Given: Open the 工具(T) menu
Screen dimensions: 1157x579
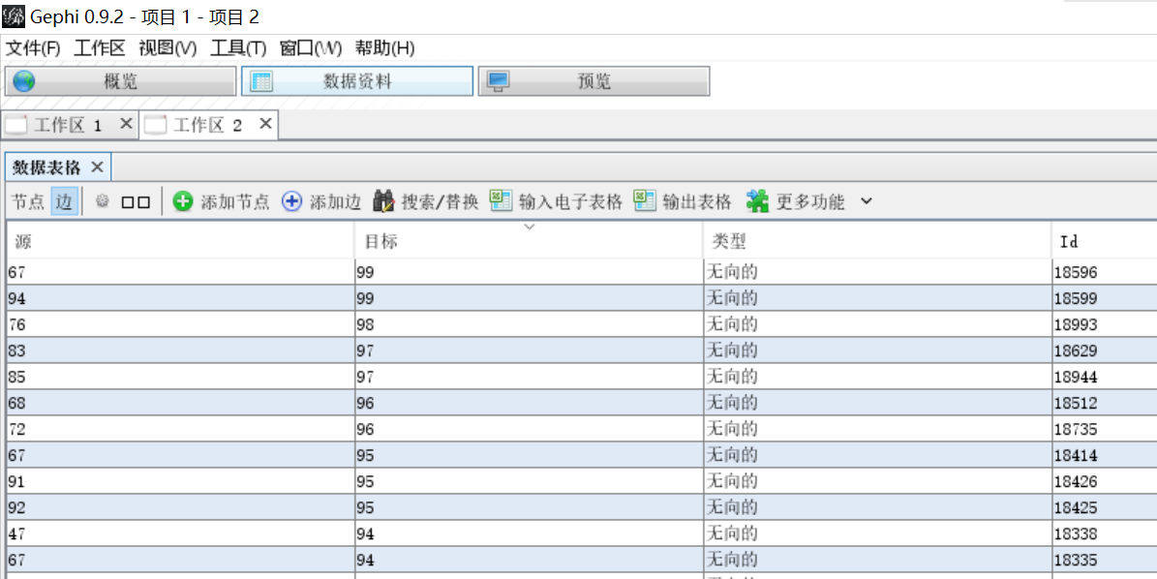Looking at the screenshot, I should tap(237, 47).
